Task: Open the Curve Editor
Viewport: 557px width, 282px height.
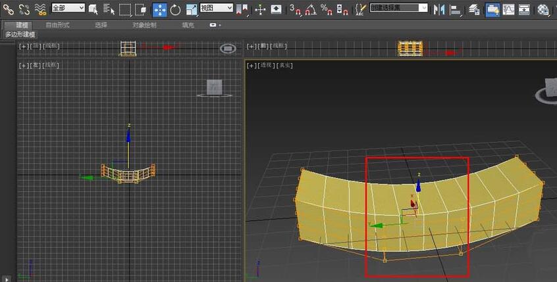Action: (x=508, y=10)
